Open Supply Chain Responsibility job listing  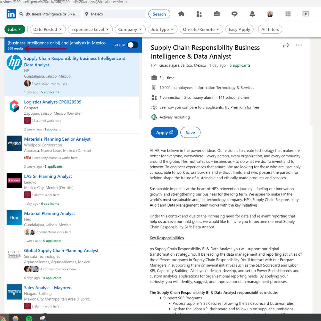click(x=75, y=62)
